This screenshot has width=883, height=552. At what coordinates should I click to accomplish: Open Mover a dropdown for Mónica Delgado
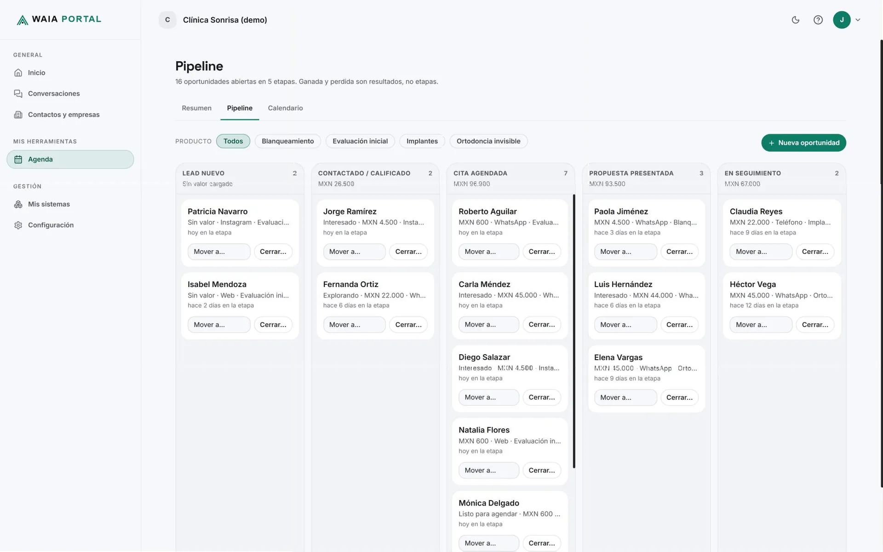489,543
